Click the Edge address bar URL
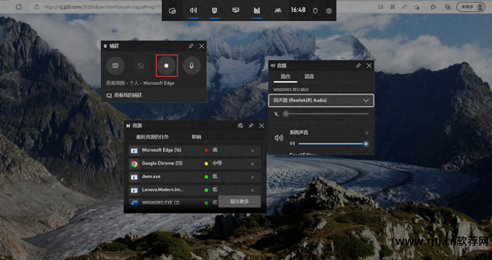 102,7
